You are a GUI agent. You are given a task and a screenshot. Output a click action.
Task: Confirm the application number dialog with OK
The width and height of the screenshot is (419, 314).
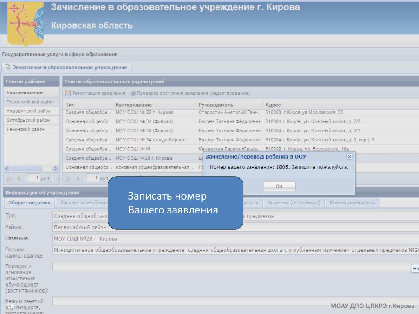click(279, 186)
